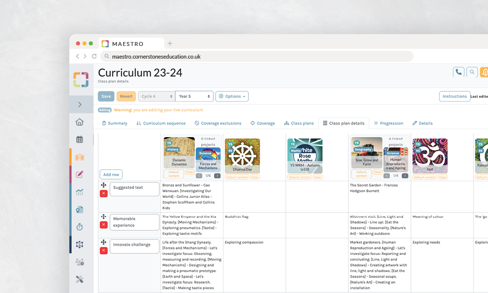Click the Add row button

click(111, 175)
